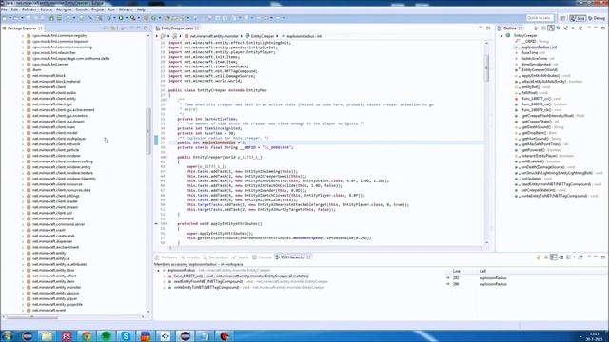Open the Window menu
The width and height of the screenshot is (609, 342).
point(126,9)
